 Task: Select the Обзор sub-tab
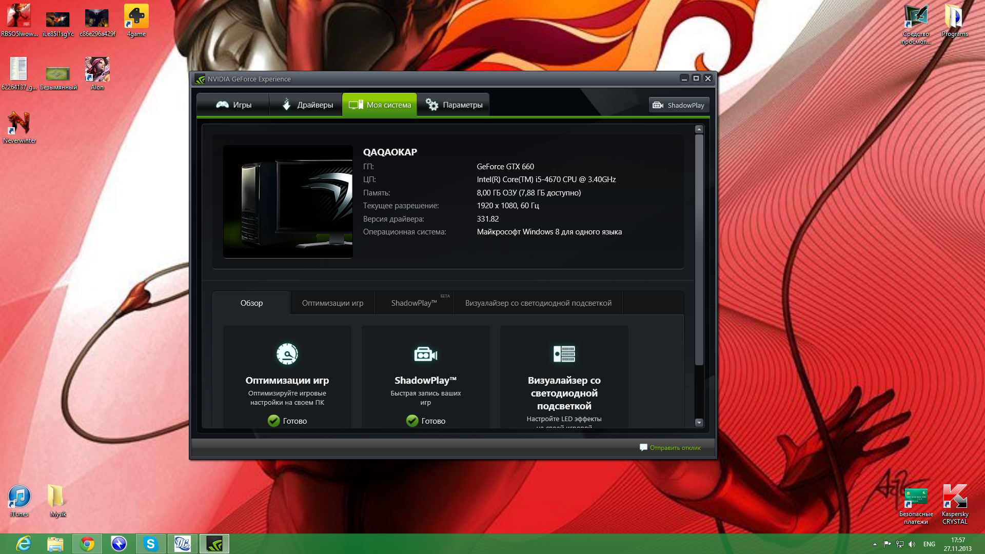pyautogui.click(x=251, y=303)
